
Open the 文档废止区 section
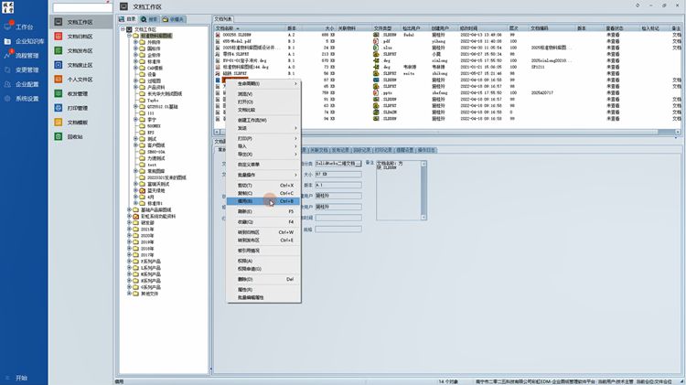click(x=79, y=65)
